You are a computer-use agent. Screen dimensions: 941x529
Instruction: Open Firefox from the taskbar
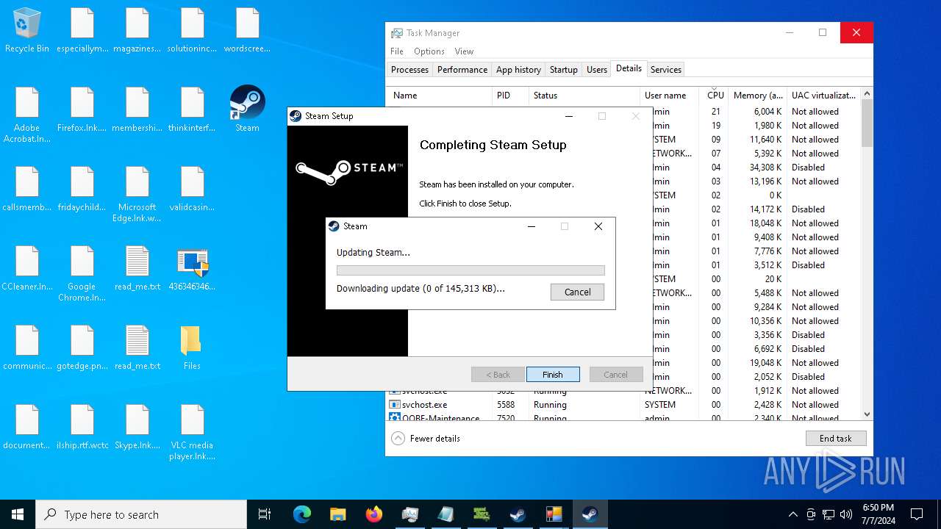tap(374, 514)
